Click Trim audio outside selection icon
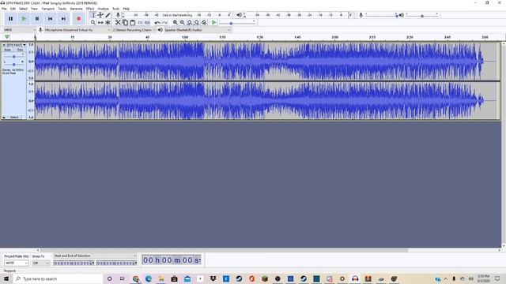The image size is (506, 284). point(140,23)
